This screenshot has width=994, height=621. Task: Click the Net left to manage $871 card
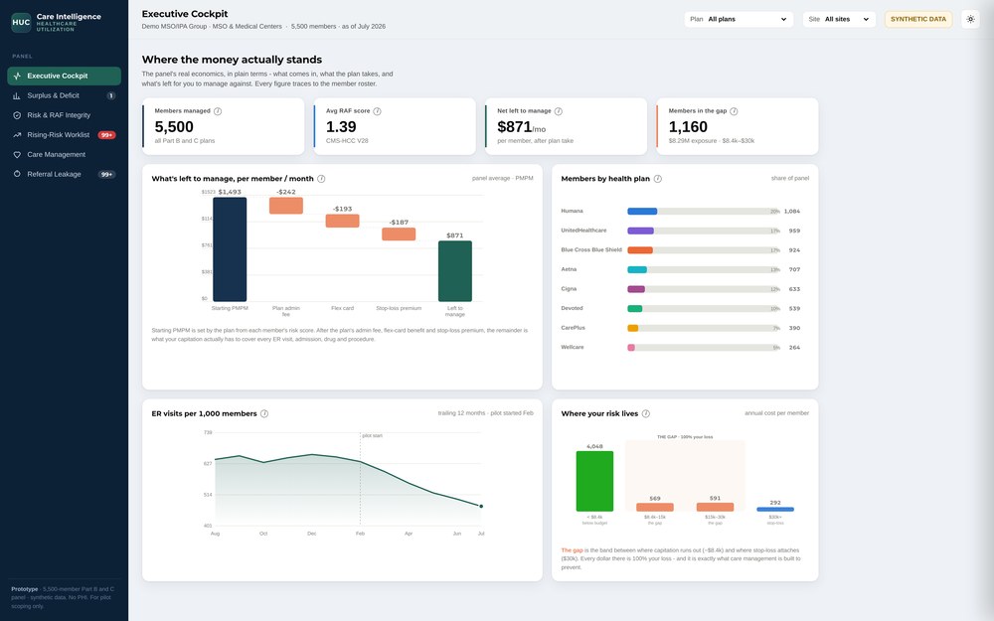(567, 126)
